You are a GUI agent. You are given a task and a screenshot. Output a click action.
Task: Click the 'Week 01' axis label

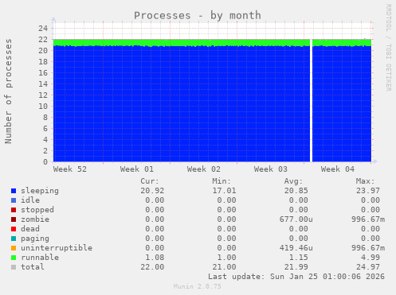coord(137,169)
